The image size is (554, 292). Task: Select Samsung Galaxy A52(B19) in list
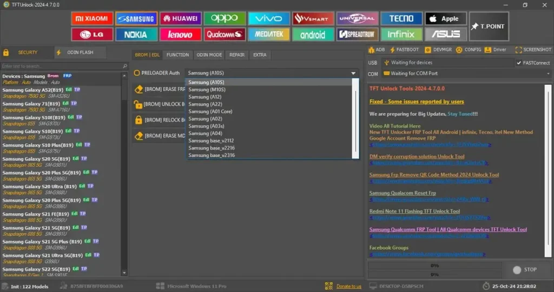click(61, 93)
